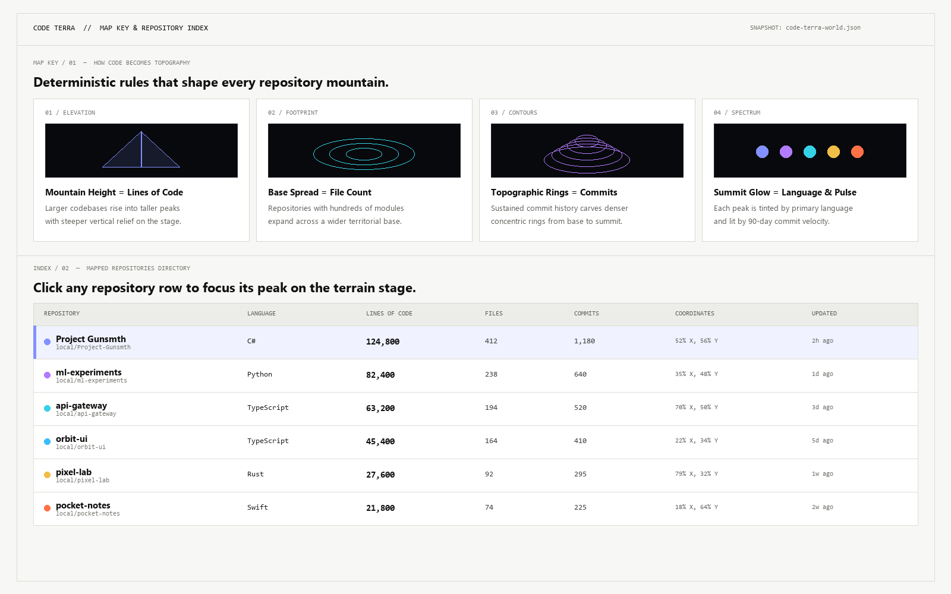Image resolution: width=951 pixels, height=594 pixels.
Task: Sort by the Repository column header
Action: coord(62,314)
